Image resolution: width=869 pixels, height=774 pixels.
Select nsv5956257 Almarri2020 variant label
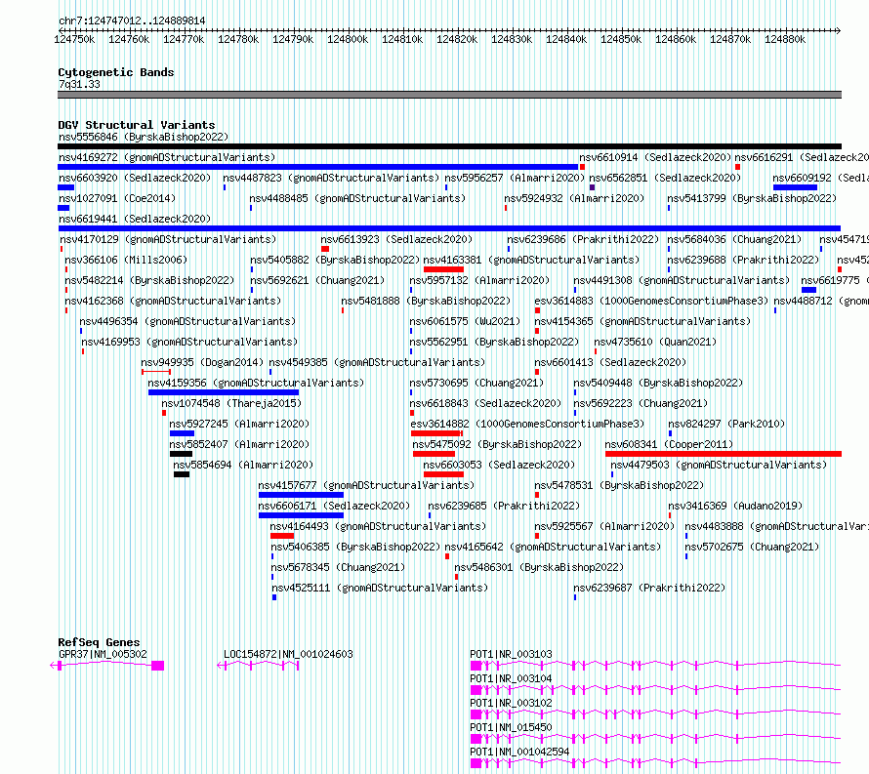click(515, 178)
